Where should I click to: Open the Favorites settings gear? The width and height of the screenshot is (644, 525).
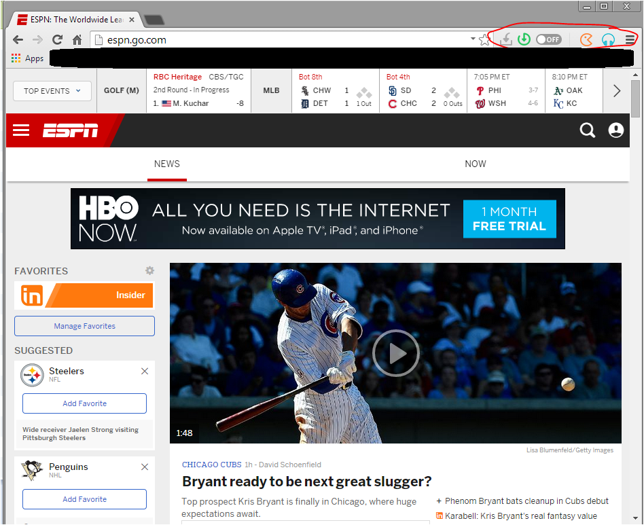149,270
